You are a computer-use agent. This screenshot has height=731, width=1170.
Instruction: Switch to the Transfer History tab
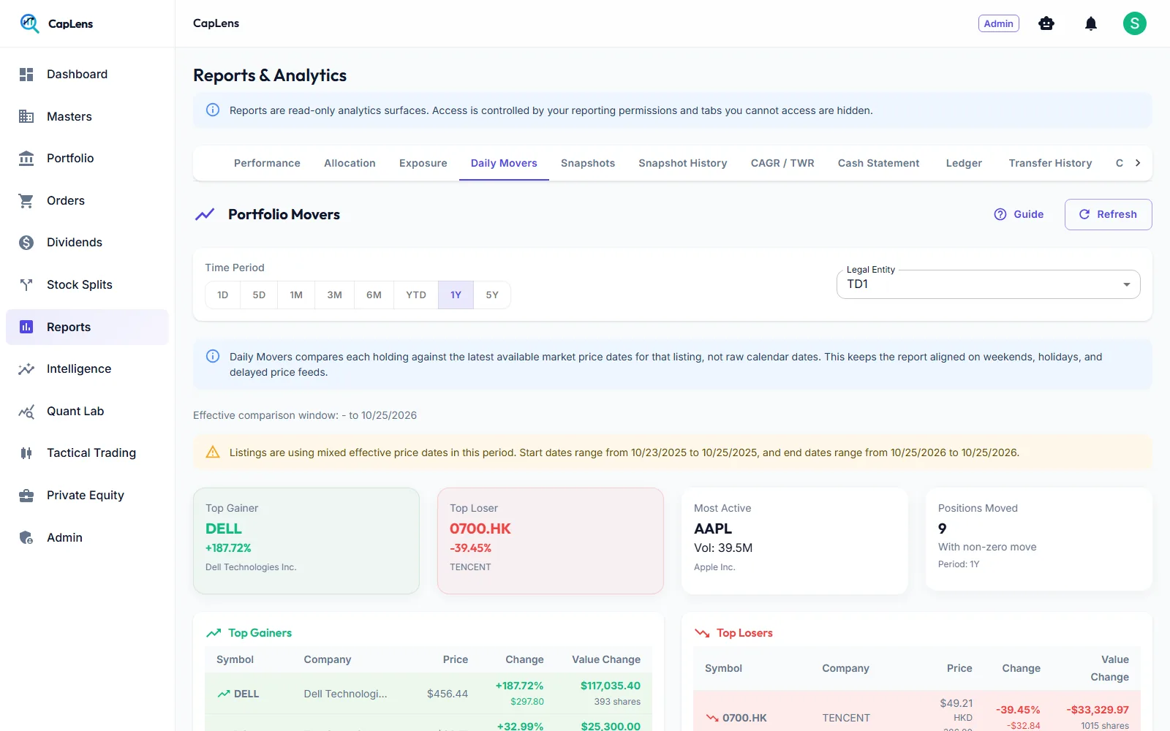tap(1050, 163)
